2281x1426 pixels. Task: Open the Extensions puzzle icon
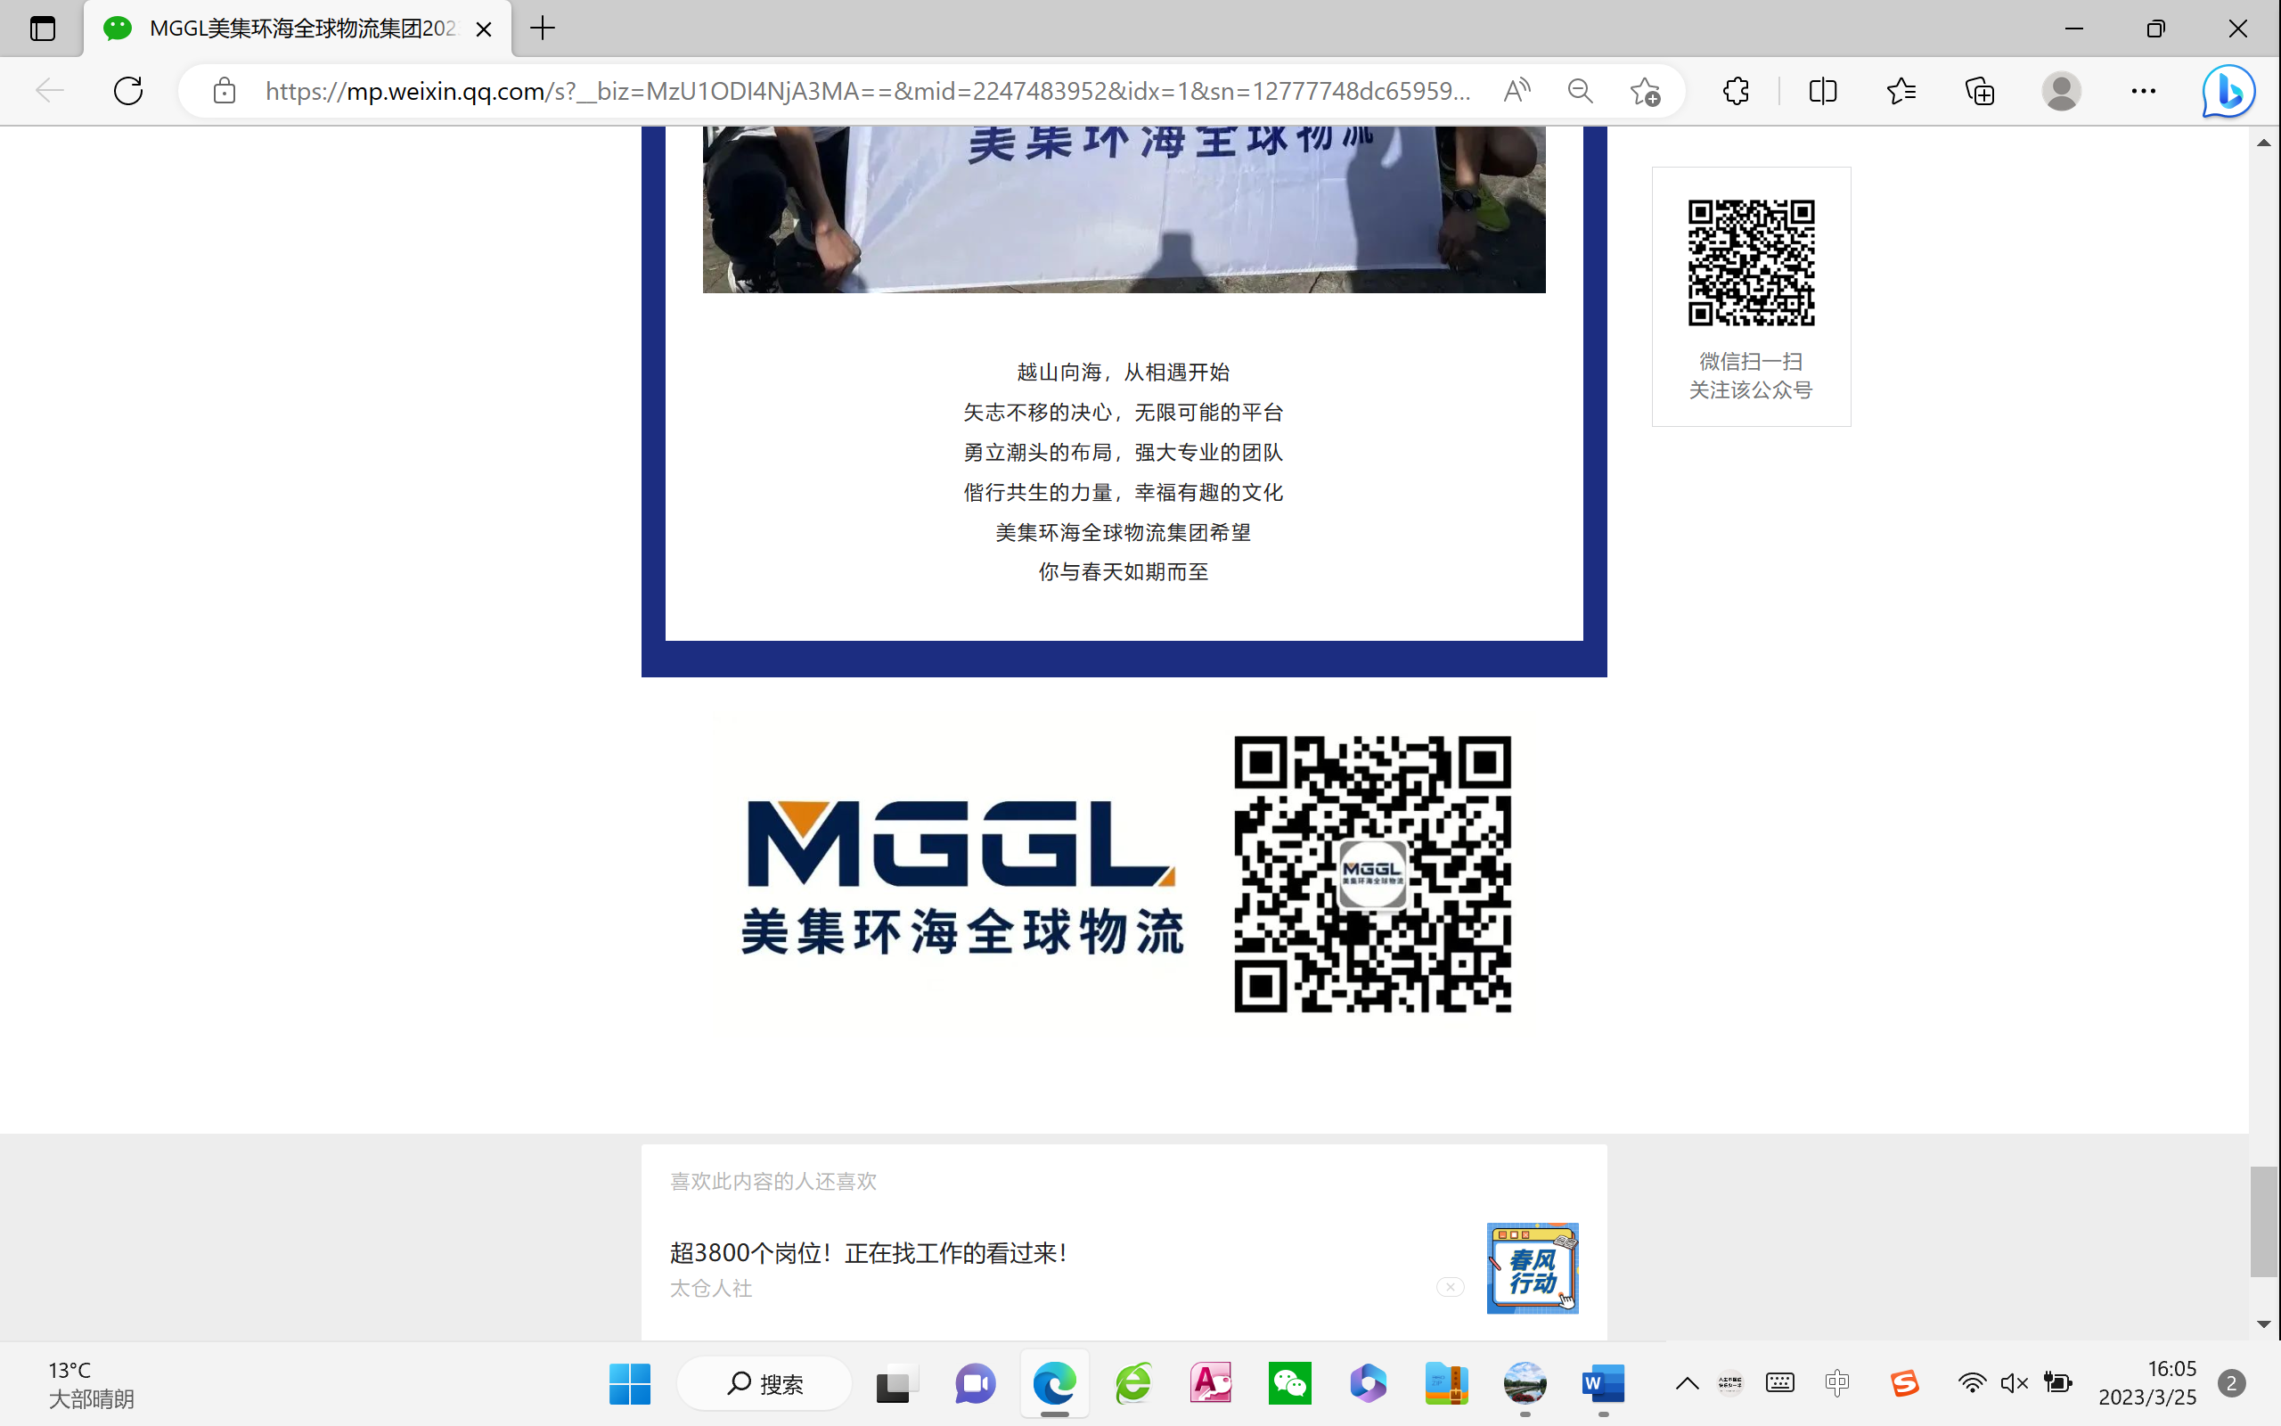1737,91
